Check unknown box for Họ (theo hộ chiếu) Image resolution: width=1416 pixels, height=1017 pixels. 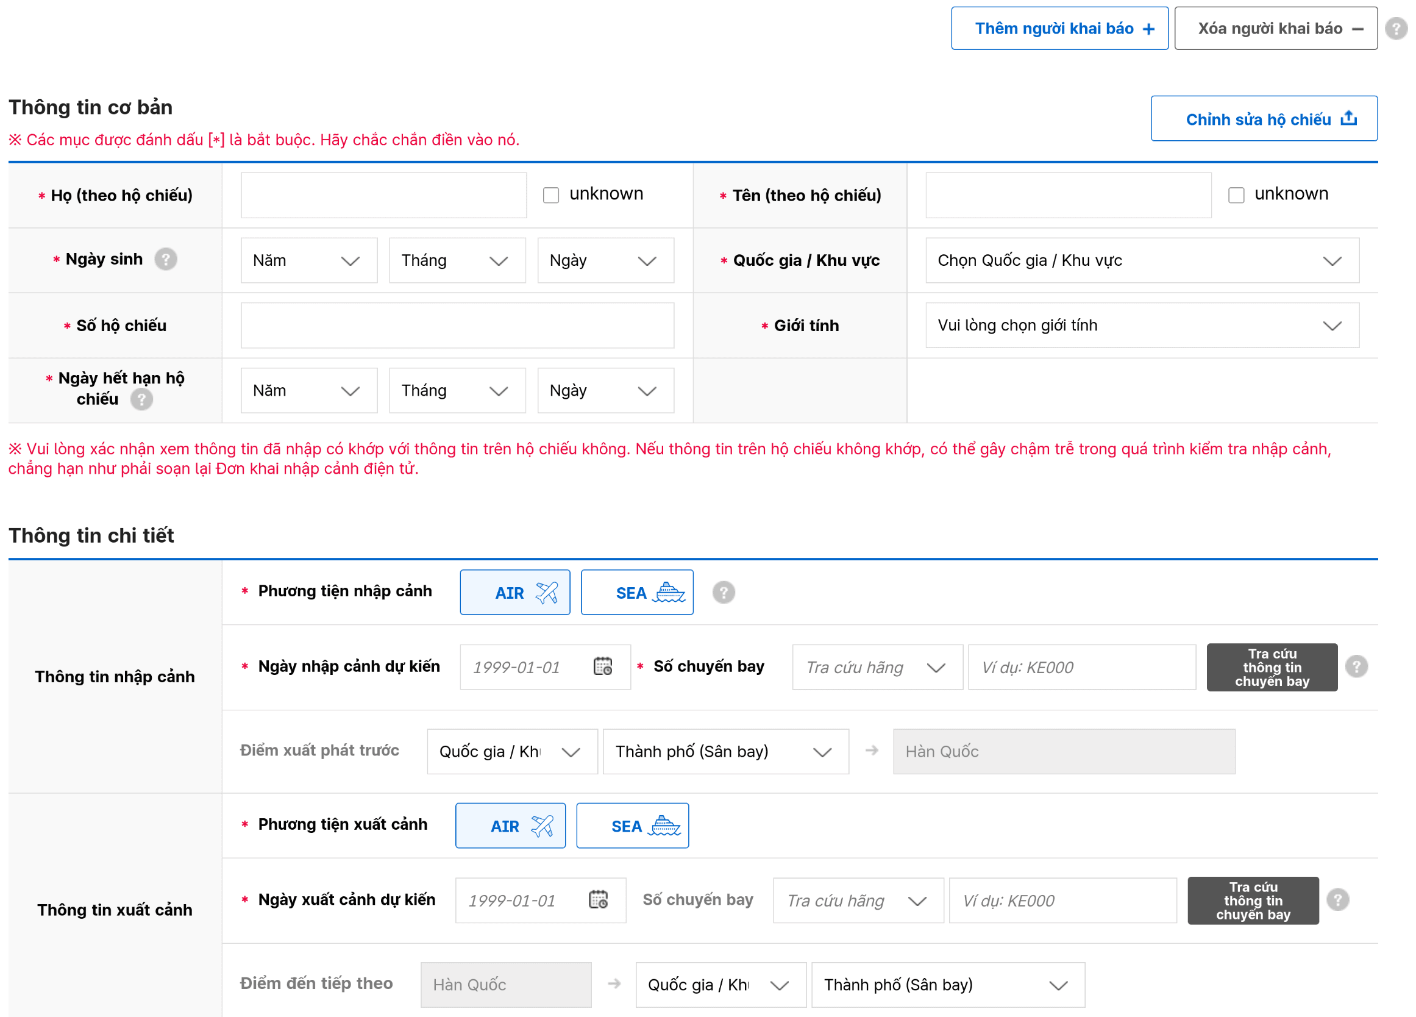(550, 195)
